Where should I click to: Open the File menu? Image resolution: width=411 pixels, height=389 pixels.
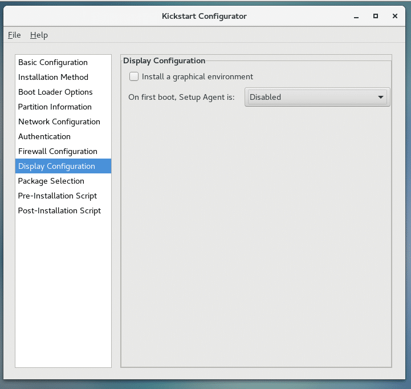14,35
